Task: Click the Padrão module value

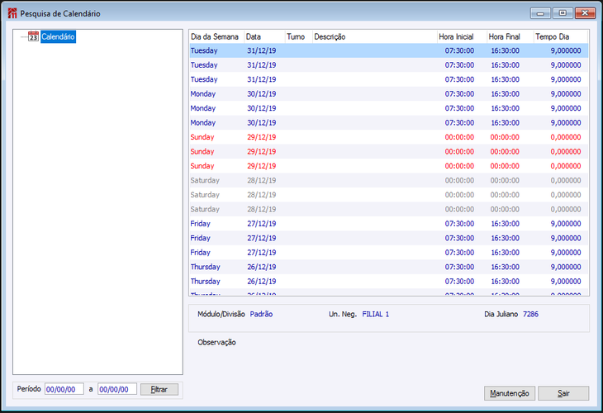Action: (x=262, y=314)
